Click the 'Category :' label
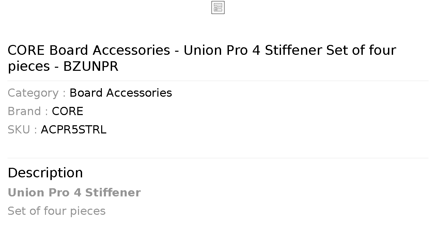 pyautogui.click(x=37, y=93)
